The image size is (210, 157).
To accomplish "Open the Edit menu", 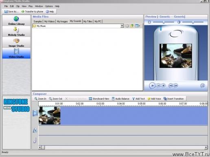I will (12, 6).
